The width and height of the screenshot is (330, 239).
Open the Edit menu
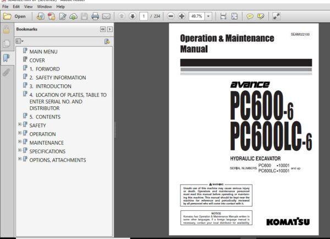(16, 7)
